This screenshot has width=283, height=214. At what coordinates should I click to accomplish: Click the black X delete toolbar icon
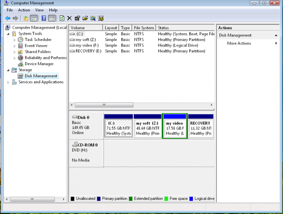click(x=70, y=18)
